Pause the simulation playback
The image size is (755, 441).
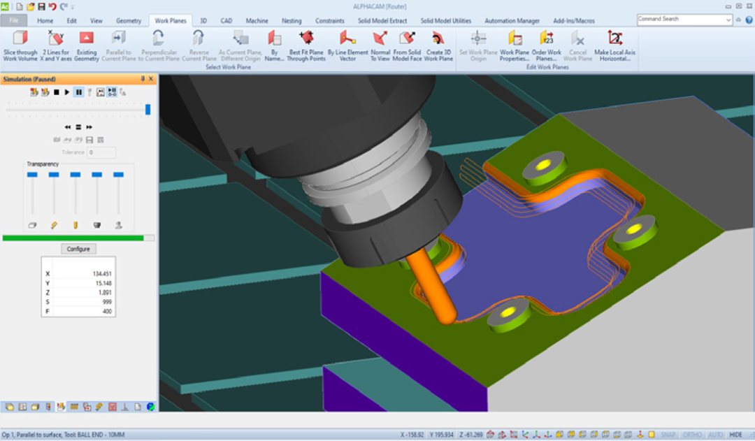[x=79, y=92]
